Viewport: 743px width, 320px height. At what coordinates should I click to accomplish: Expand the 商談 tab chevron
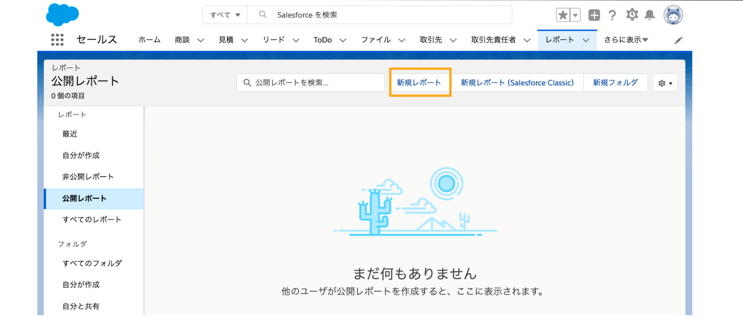[201, 40]
